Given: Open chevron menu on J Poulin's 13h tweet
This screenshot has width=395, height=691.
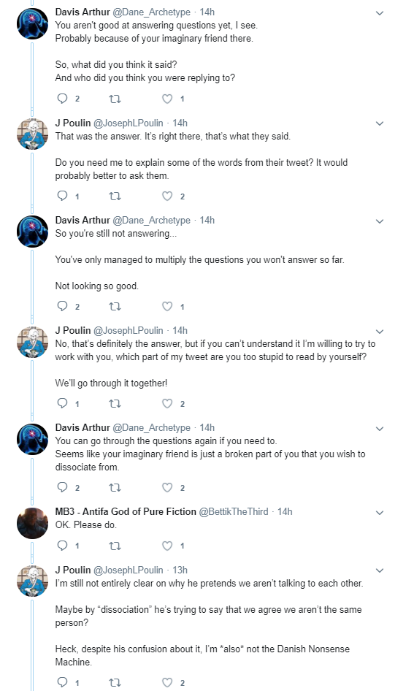Looking at the screenshot, I should tap(379, 570).
